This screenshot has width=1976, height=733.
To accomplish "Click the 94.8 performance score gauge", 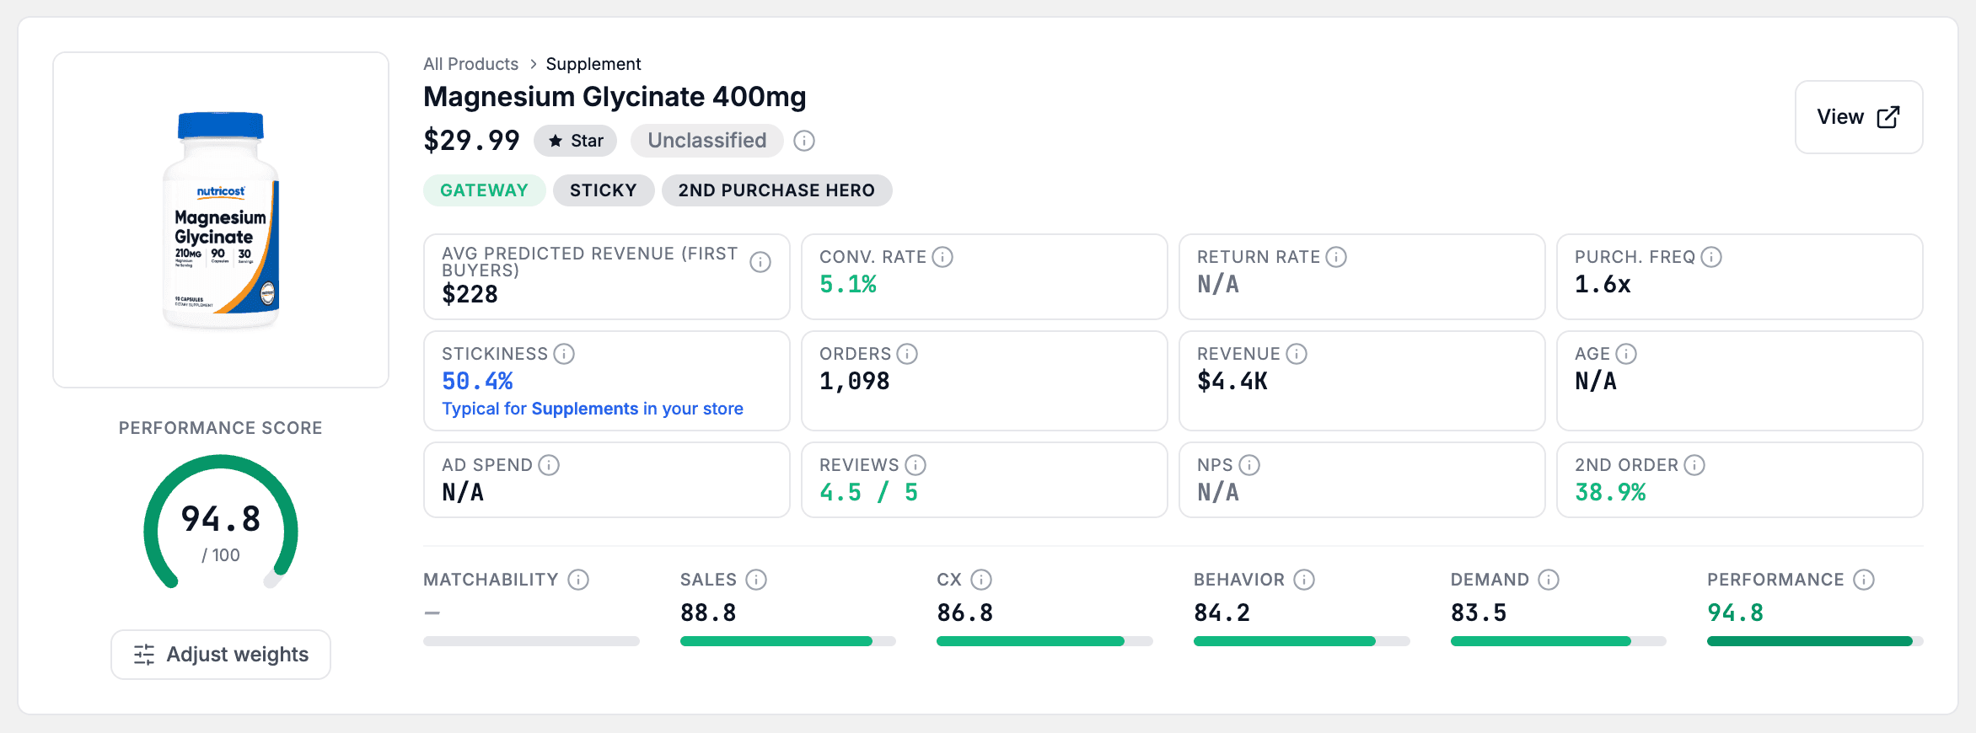I will click(x=221, y=522).
